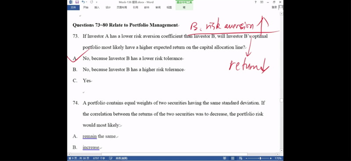Click the zoom slider handle

pyautogui.click(x=260, y=158)
